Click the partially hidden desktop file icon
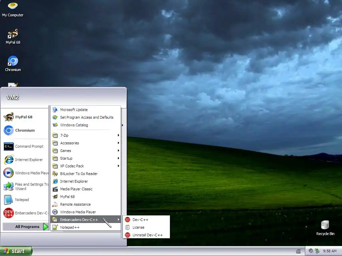Screen dimensions: 342x256 click(x=13, y=85)
